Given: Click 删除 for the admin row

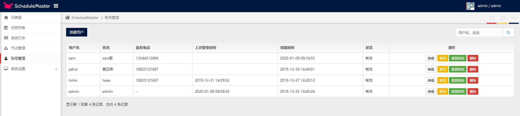Looking at the screenshot, I should 473,92.
